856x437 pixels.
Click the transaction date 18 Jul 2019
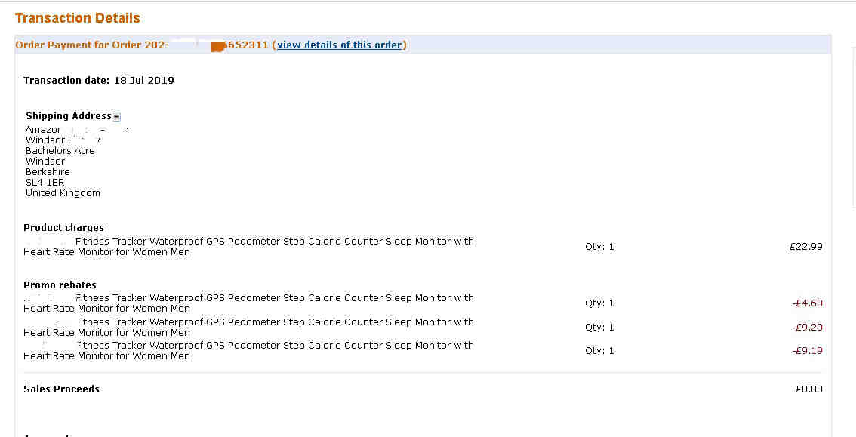143,80
